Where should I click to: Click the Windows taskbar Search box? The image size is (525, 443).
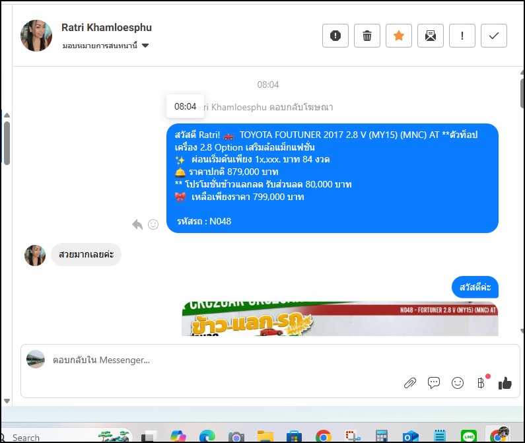(x=67, y=437)
